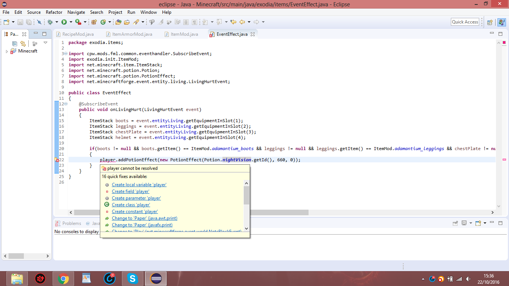The image size is (509, 286).
Task: Click the Quick Access search field
Action: (465, 22)
